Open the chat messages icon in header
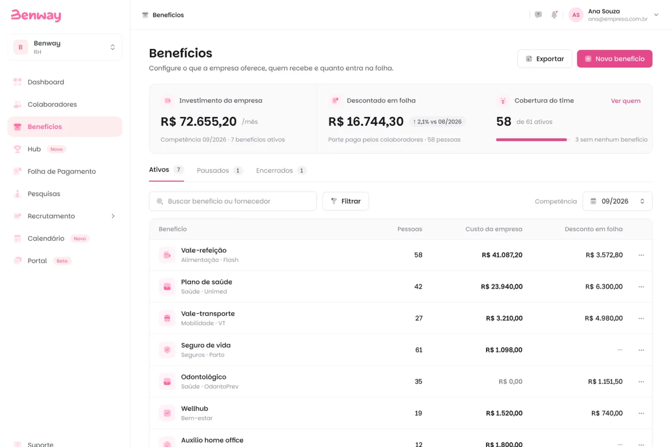Viewport: 671px width, 447px height. coord(538,15)
